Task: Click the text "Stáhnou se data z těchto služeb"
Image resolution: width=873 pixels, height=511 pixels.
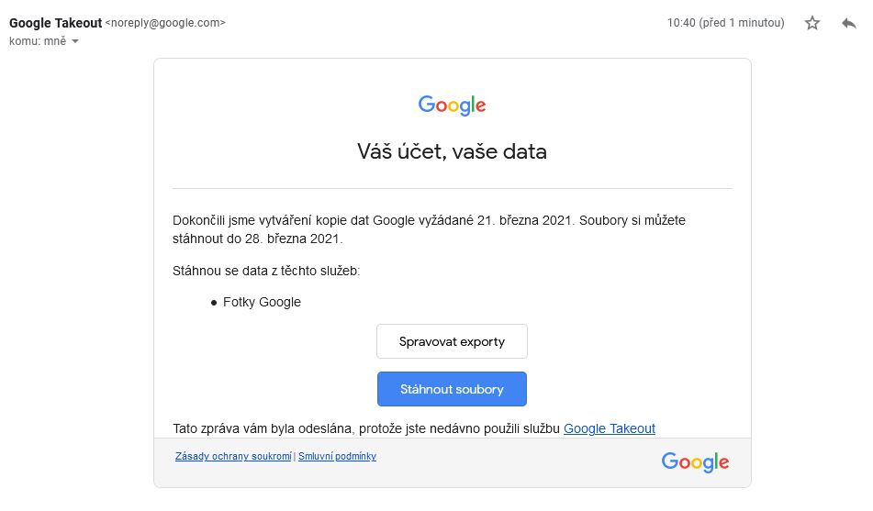Action: pyautogui.click(x=266, y=271)
